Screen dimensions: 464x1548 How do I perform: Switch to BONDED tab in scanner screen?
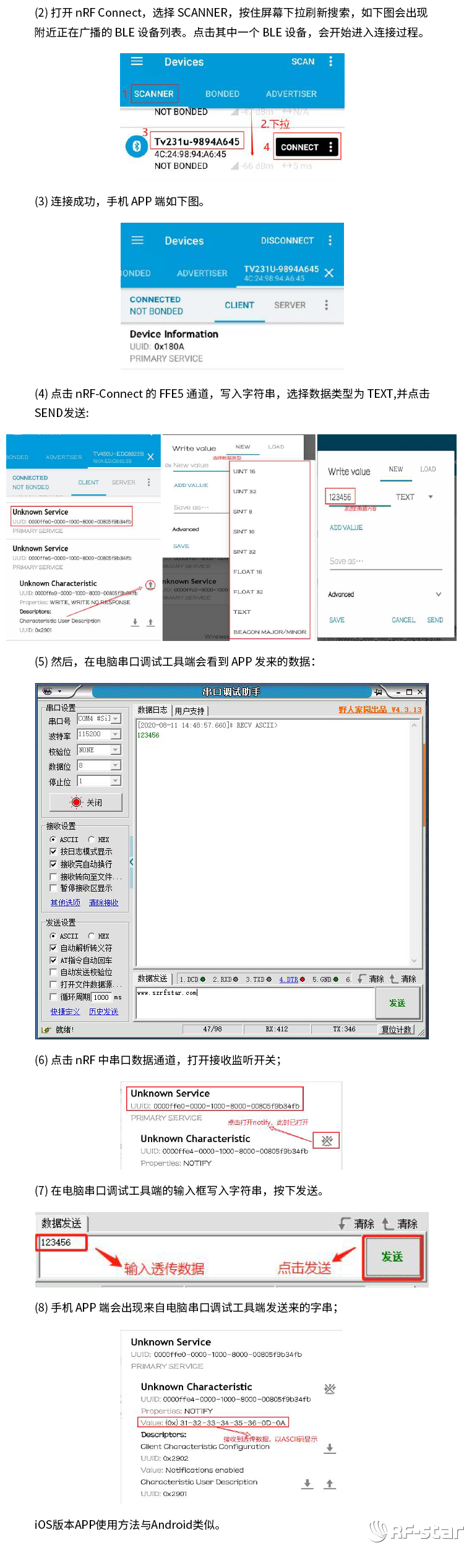coord(222,94)
